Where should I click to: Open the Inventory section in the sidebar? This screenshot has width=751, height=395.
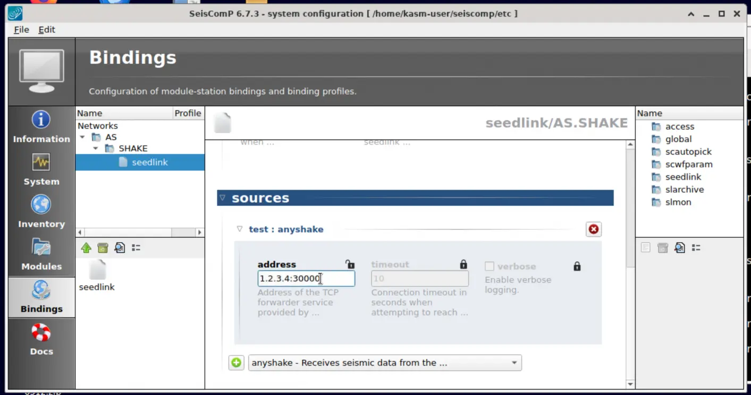[41, 212]
